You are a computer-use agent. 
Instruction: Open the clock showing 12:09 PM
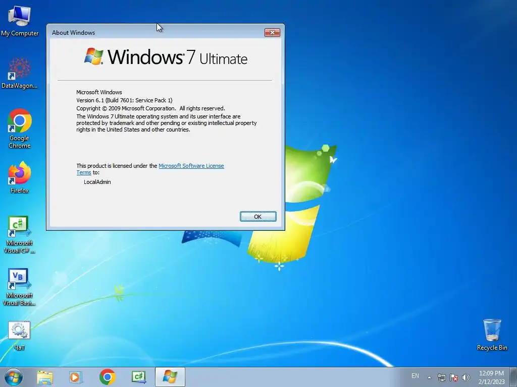click(x=491, y=377)
